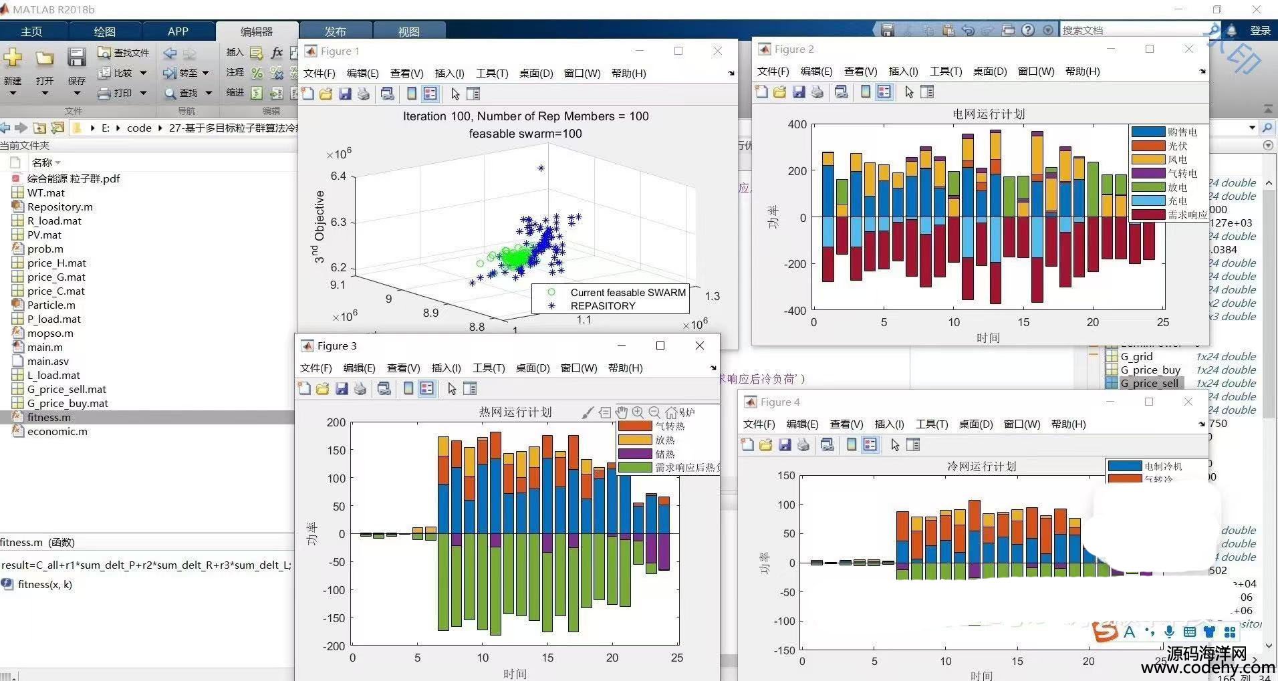
Task: Click Open File icon in Figure 2 toolbar
Action: tap(779, 92)
